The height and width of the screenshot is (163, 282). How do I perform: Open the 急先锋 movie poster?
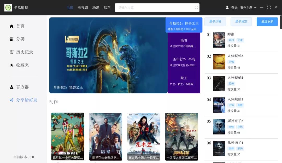182,137
